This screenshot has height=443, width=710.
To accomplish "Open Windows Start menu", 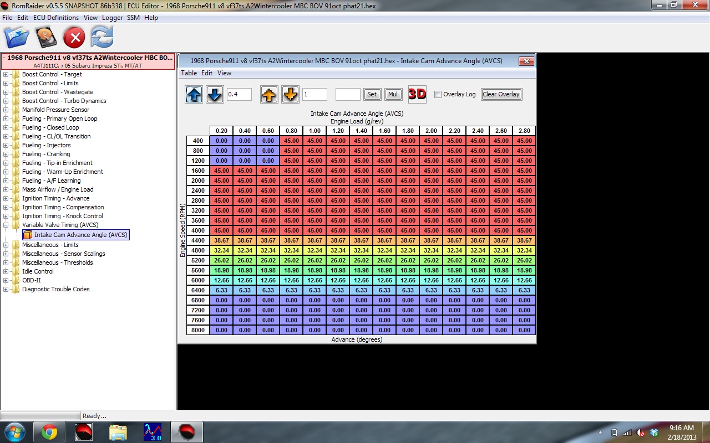I will 14,432.
